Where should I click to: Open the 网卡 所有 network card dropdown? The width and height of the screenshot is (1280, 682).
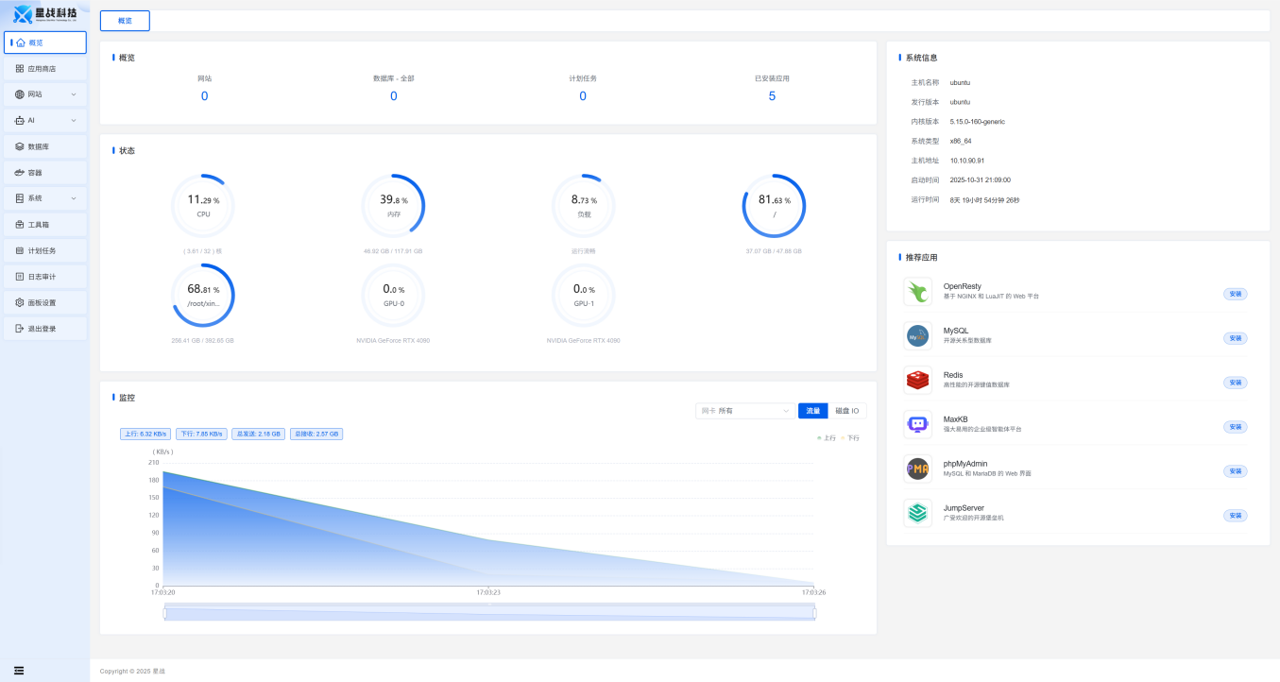click(x=744, y=411)
